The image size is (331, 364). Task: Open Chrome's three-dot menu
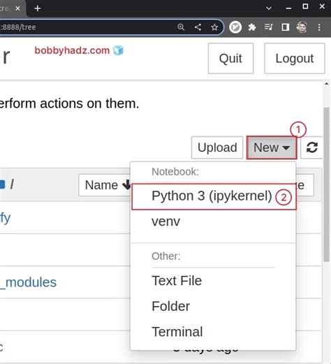pyautogui.click(x=319, y=27)
